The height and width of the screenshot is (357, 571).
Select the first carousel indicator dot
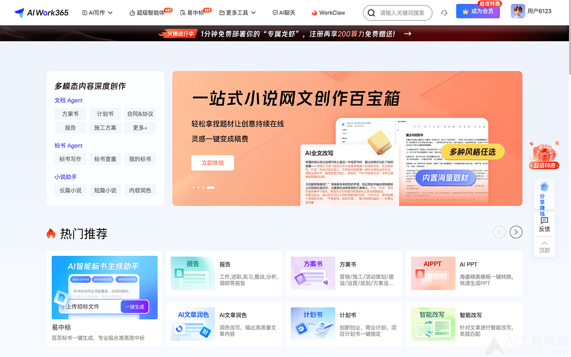click(193, 188)
